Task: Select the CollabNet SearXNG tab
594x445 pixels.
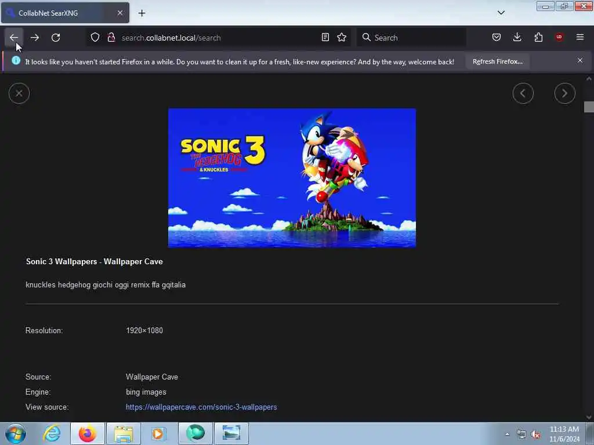Action: point(65,13)
